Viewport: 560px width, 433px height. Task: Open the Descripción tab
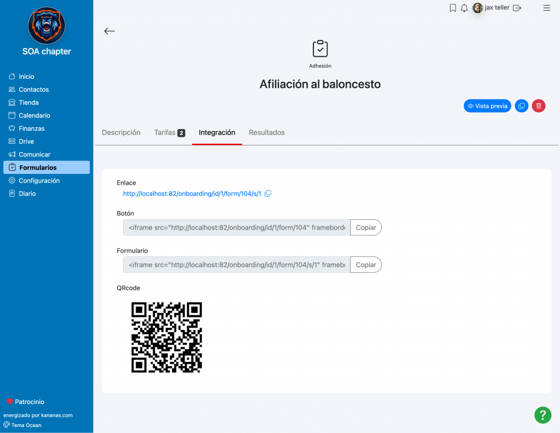(x=121, y=132)
